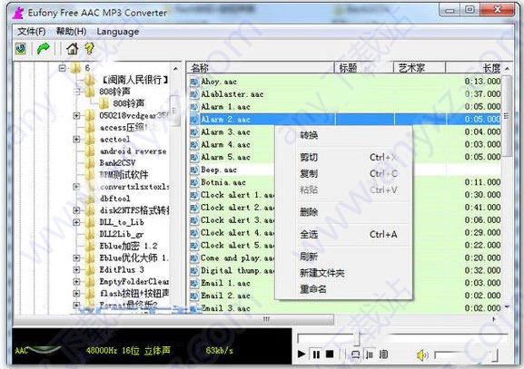This screenshot has height=369, width=524.
Task: Open the home icon in toolbar
Action: click(72, 49)
